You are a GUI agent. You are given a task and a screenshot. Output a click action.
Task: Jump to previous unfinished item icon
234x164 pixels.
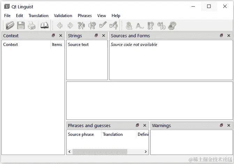coord(81,25)
